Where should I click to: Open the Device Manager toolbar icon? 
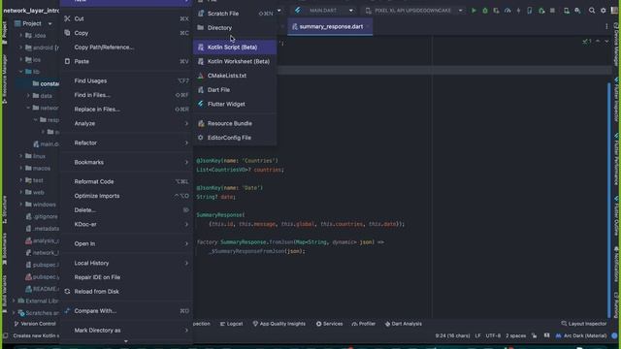(567, 11)
